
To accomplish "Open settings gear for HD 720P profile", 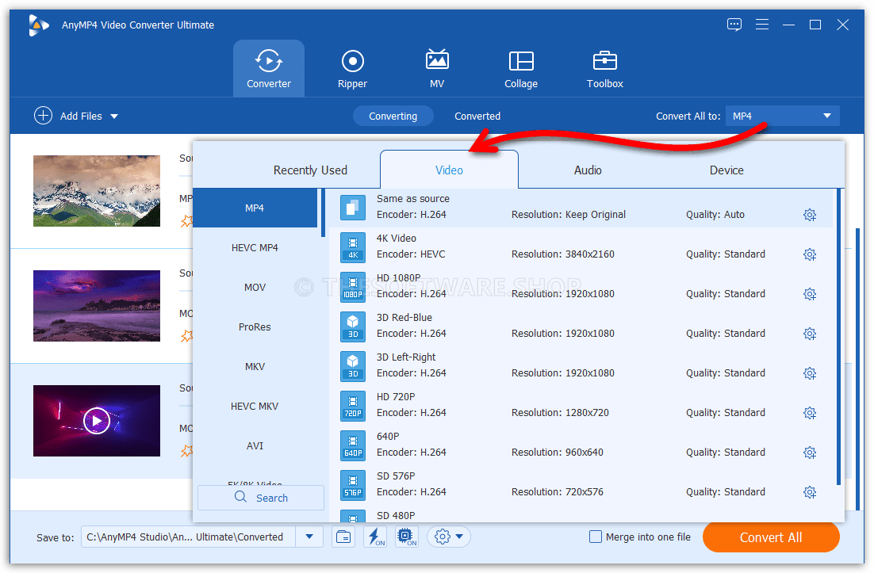I will pos(810,413).
